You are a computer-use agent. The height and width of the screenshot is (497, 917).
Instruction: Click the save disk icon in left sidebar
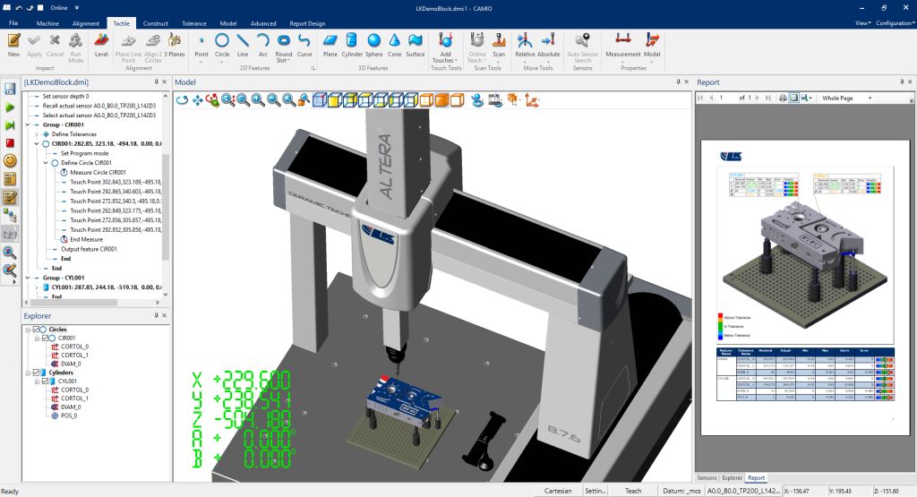tap(10, 89)
